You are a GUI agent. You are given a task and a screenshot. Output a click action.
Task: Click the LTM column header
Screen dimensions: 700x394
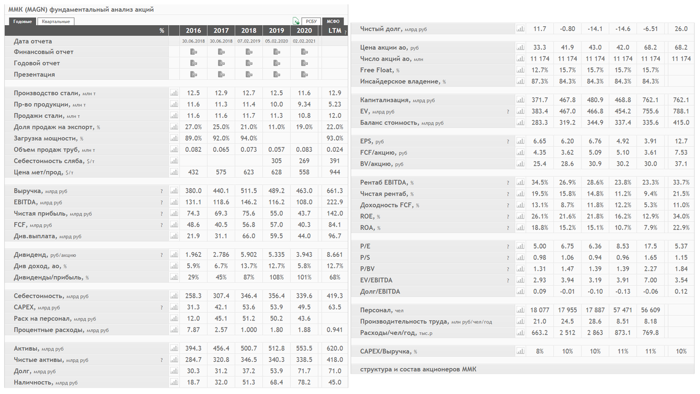pyautogui.click(x=334, y=30)
